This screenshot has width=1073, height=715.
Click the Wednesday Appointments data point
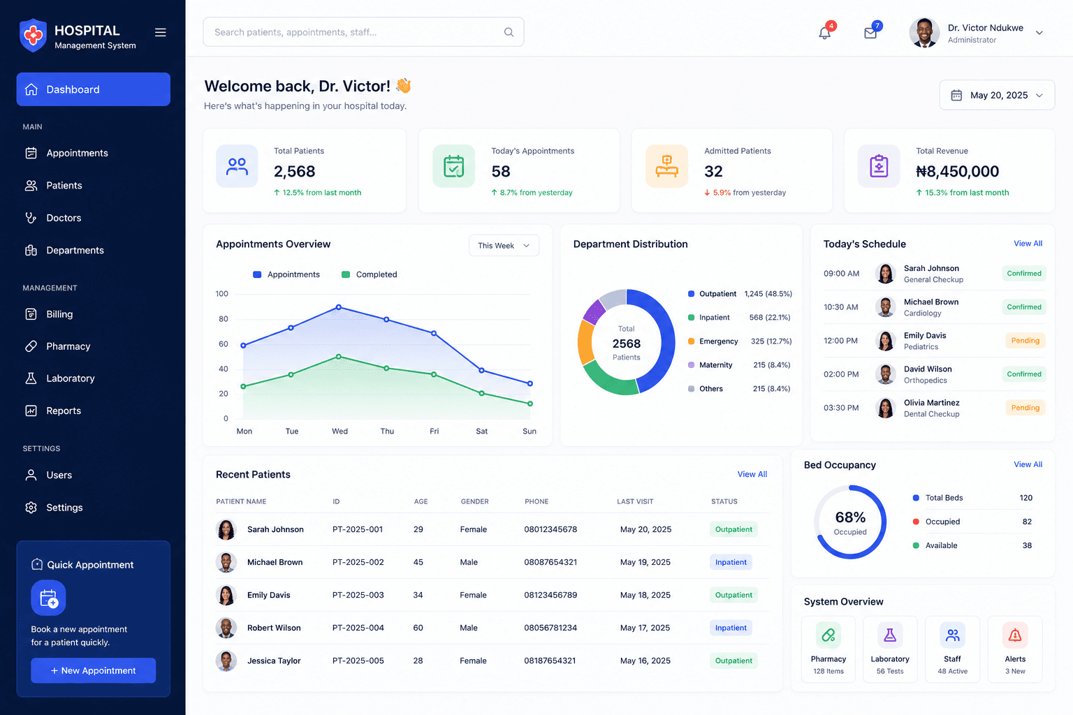(339, 307)
